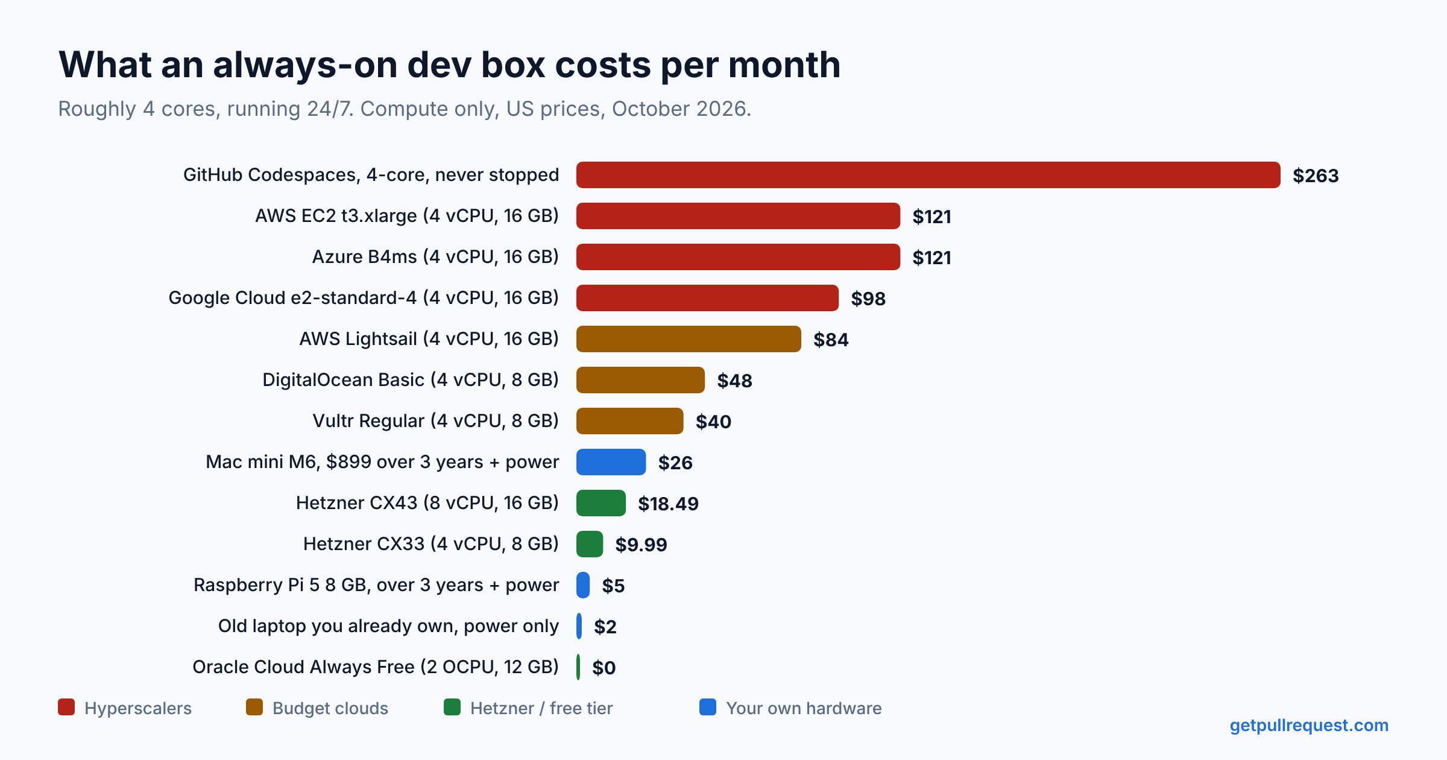The image size is (1447, 760).
Task: Click the '$48' value label
Action: [734, 381]
